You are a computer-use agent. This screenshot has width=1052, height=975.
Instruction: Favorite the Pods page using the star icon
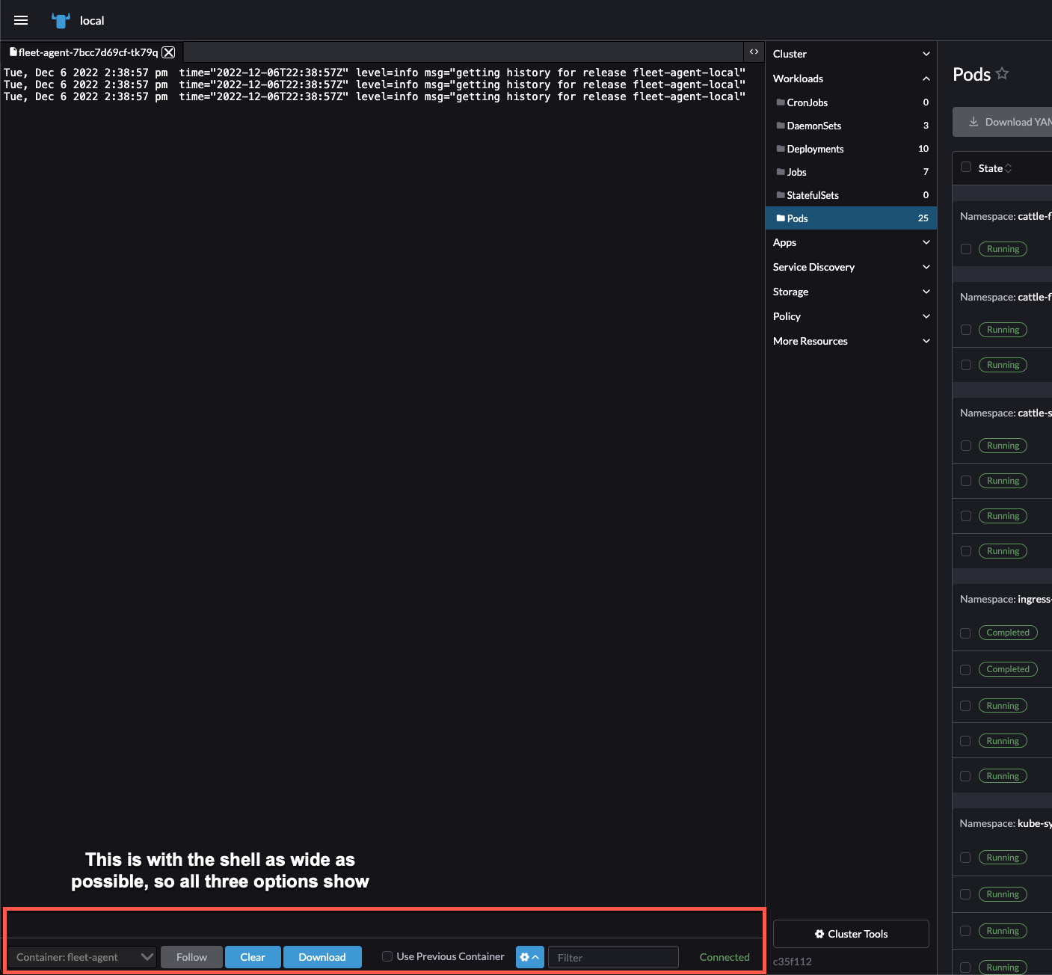point(1001,73)
